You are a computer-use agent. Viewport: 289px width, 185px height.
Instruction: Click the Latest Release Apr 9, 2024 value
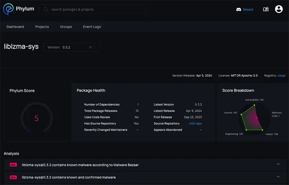(x=194, y=111)
